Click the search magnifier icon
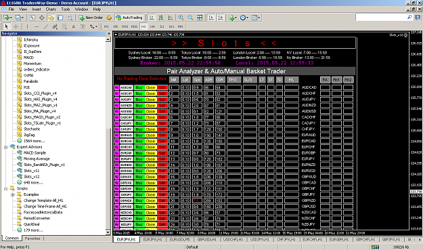Screen dimensions: 423x250 (x=409, y=18)
